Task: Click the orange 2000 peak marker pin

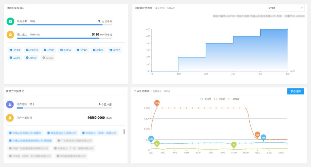Action: 157,103
